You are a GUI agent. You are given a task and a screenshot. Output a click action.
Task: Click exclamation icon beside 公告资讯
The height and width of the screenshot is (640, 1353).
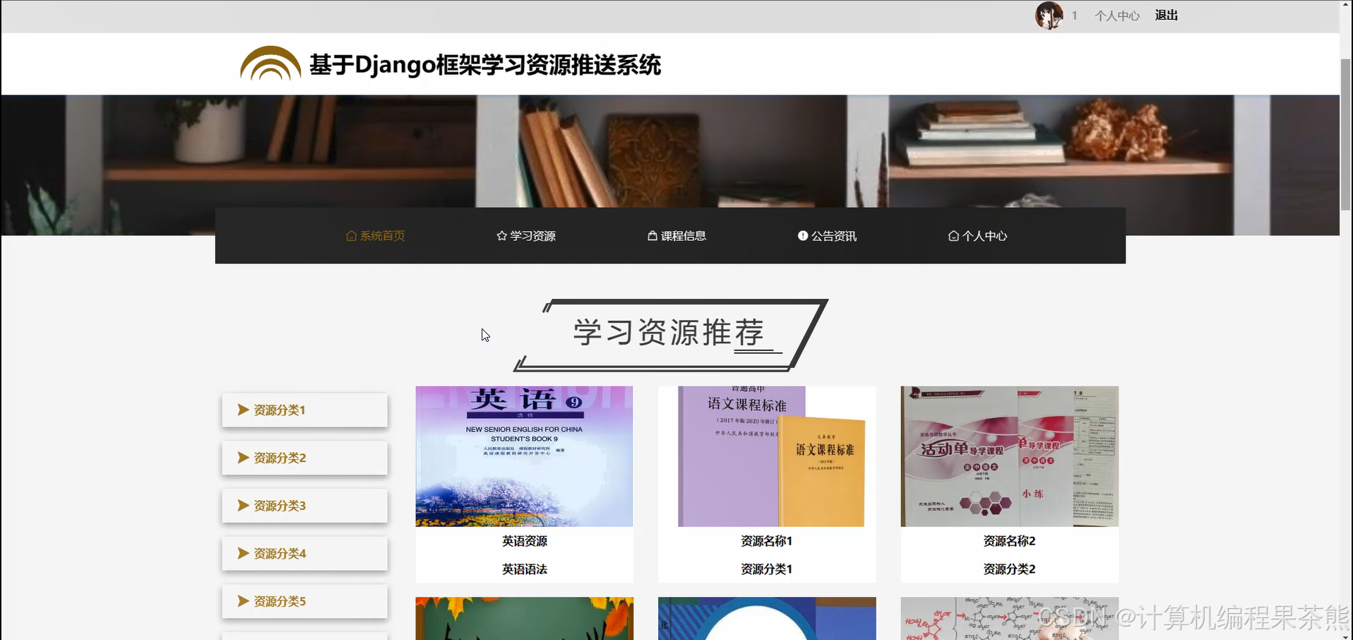pyautogui.click(x=803, y=236)
